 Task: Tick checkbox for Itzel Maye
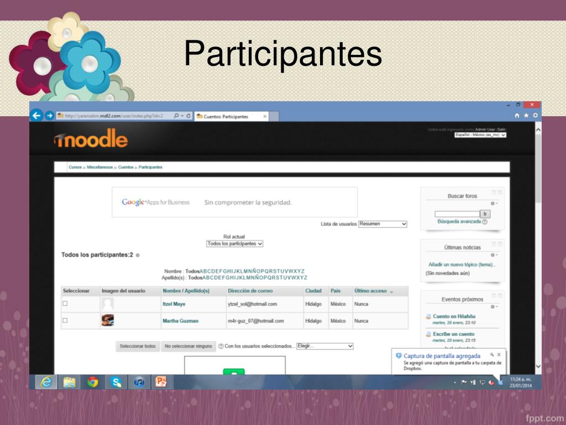[x=65, y=304]
